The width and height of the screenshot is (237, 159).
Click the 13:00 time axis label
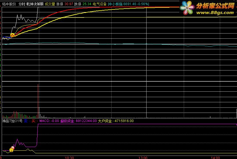click(143, 158)
